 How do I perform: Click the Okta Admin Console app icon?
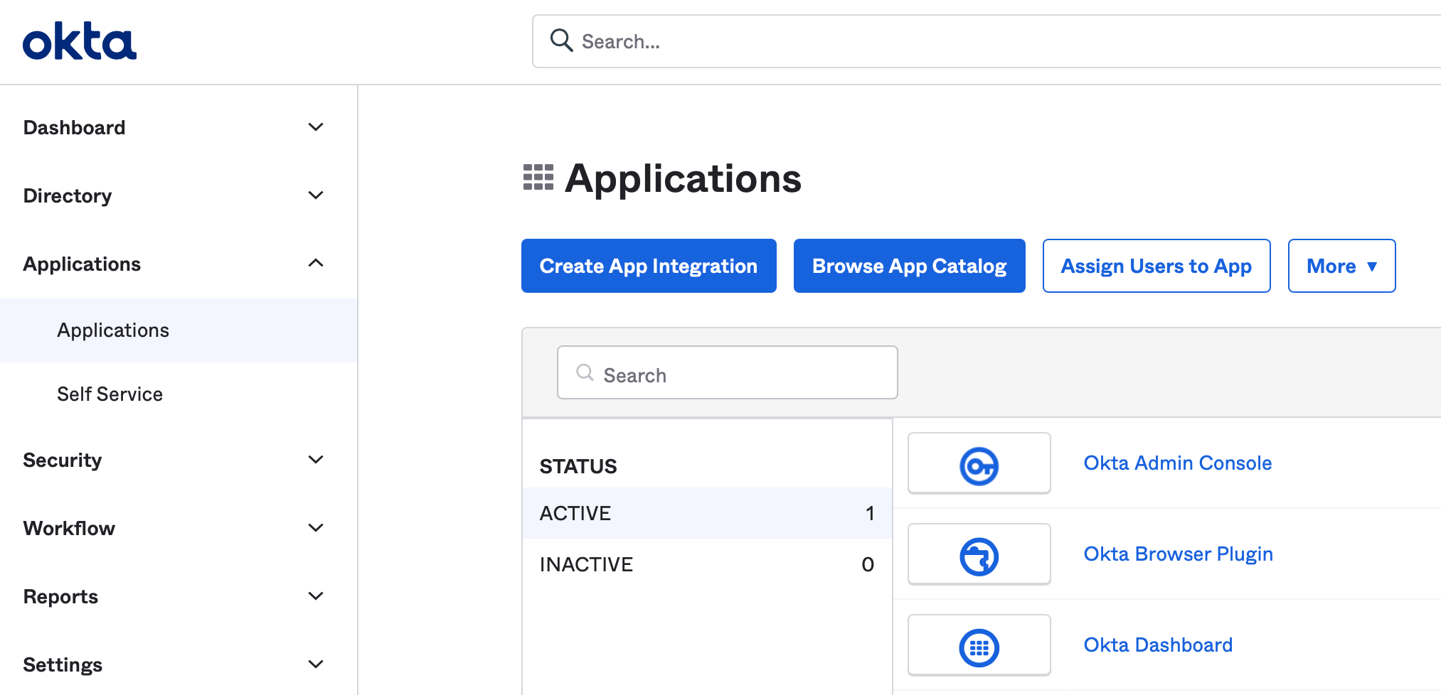pos(979,465)
